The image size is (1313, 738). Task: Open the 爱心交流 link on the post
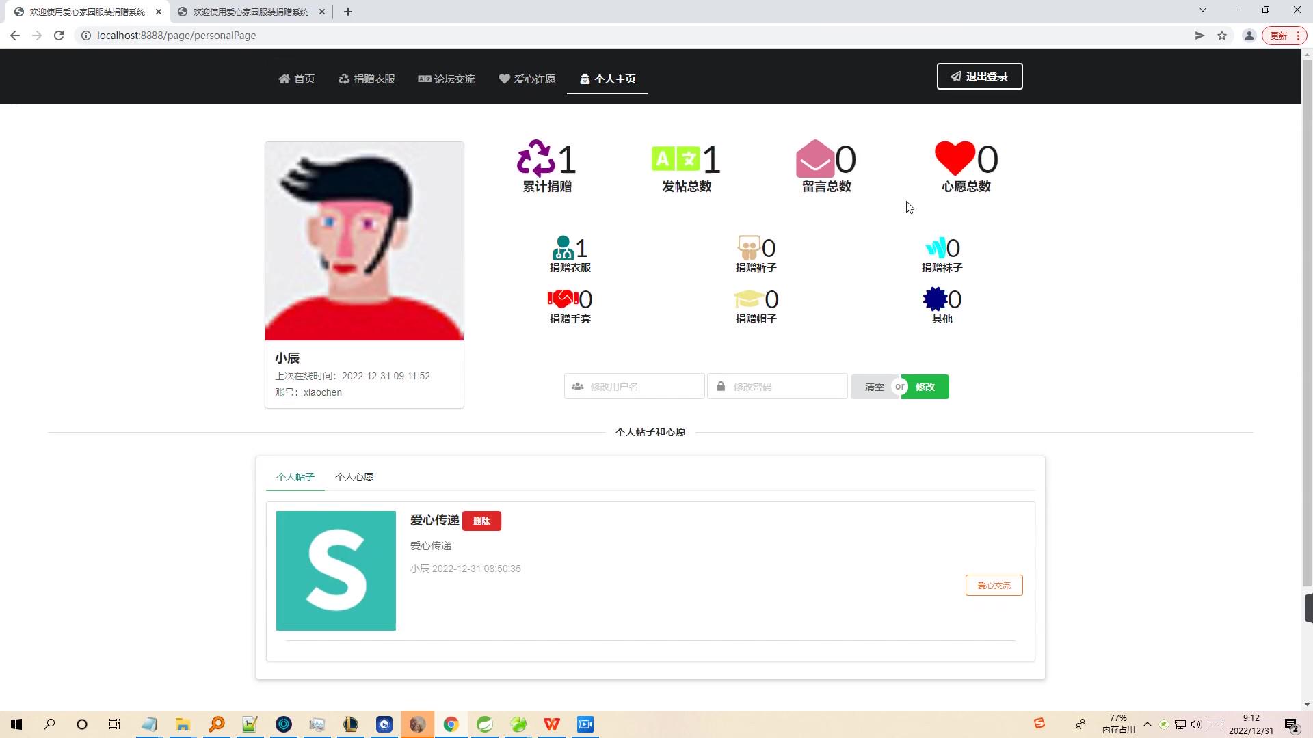click(x=994, y=586)
